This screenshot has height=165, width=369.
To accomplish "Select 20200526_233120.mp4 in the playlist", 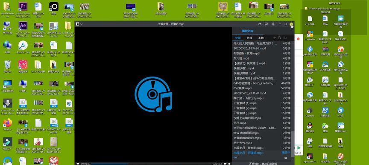I will (262, 93).
